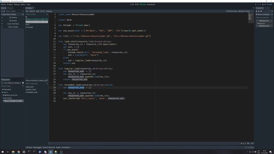
Task: Open the taskbar notification center
Action: 271,152
